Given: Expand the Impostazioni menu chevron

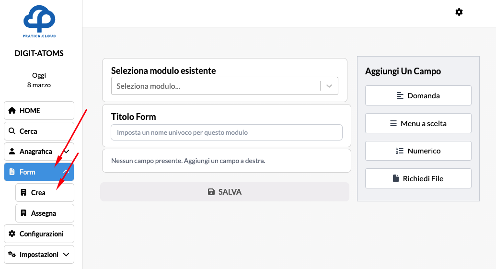Looking at the screenshot, I should (66, 255).
